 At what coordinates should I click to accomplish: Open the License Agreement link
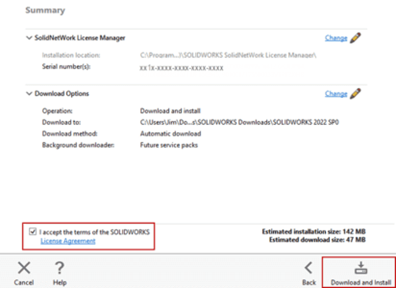(68, 241)
